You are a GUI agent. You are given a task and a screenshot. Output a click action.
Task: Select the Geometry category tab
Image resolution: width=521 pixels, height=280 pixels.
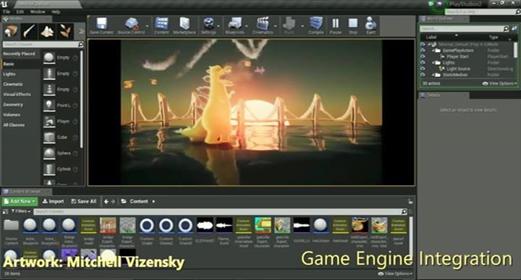[x=13, y=105]
